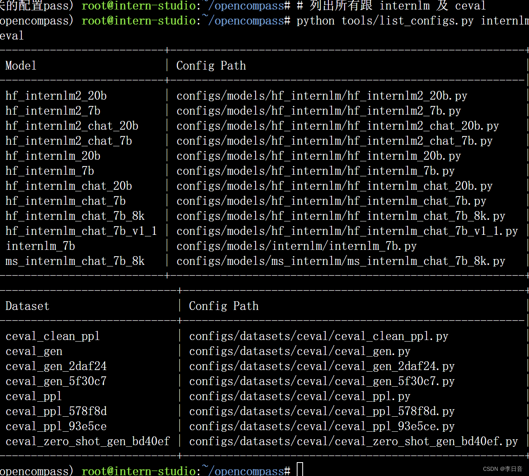Select hf_internlm2_chat_20b model name
The width and height of the screenshot is (529, 476).
click(x=72, y=126)
